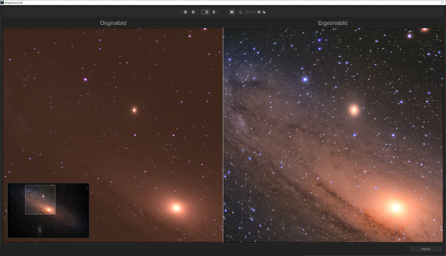Click inside the Ergebnisbild image pane
Image resolution: width=446 pixels, height=256 pixels.
click(333, 135)
